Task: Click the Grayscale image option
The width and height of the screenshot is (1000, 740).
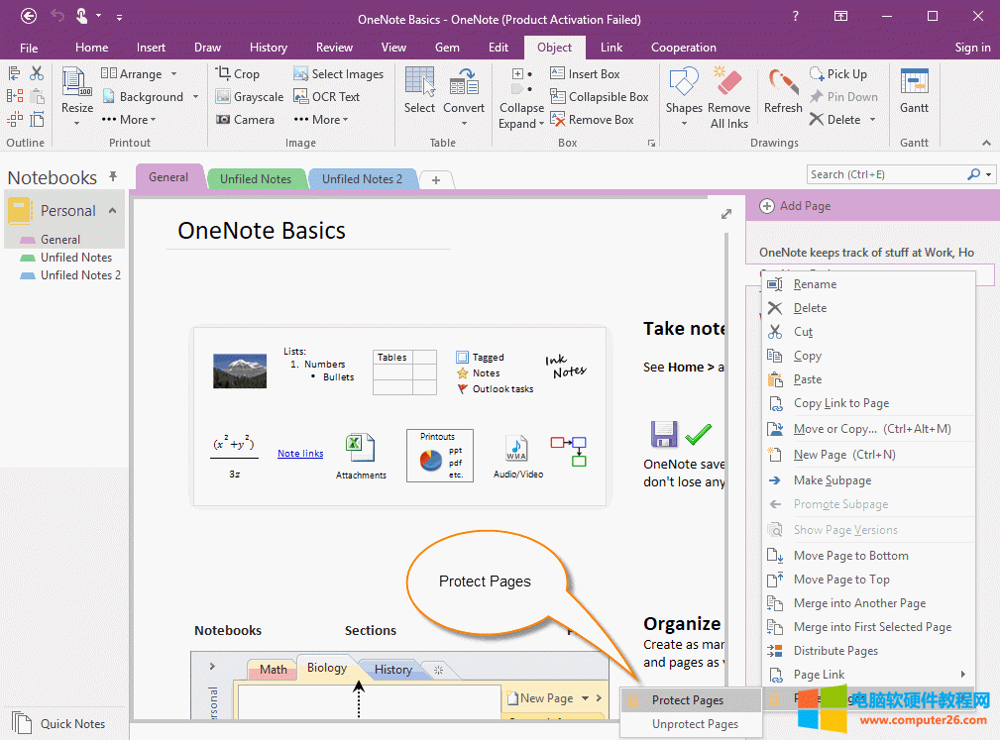Action: [249, 97]
